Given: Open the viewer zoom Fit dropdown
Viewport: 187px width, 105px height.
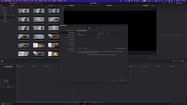Looking at the screenshot, I should pyautogui.click(x=66, y=6).
